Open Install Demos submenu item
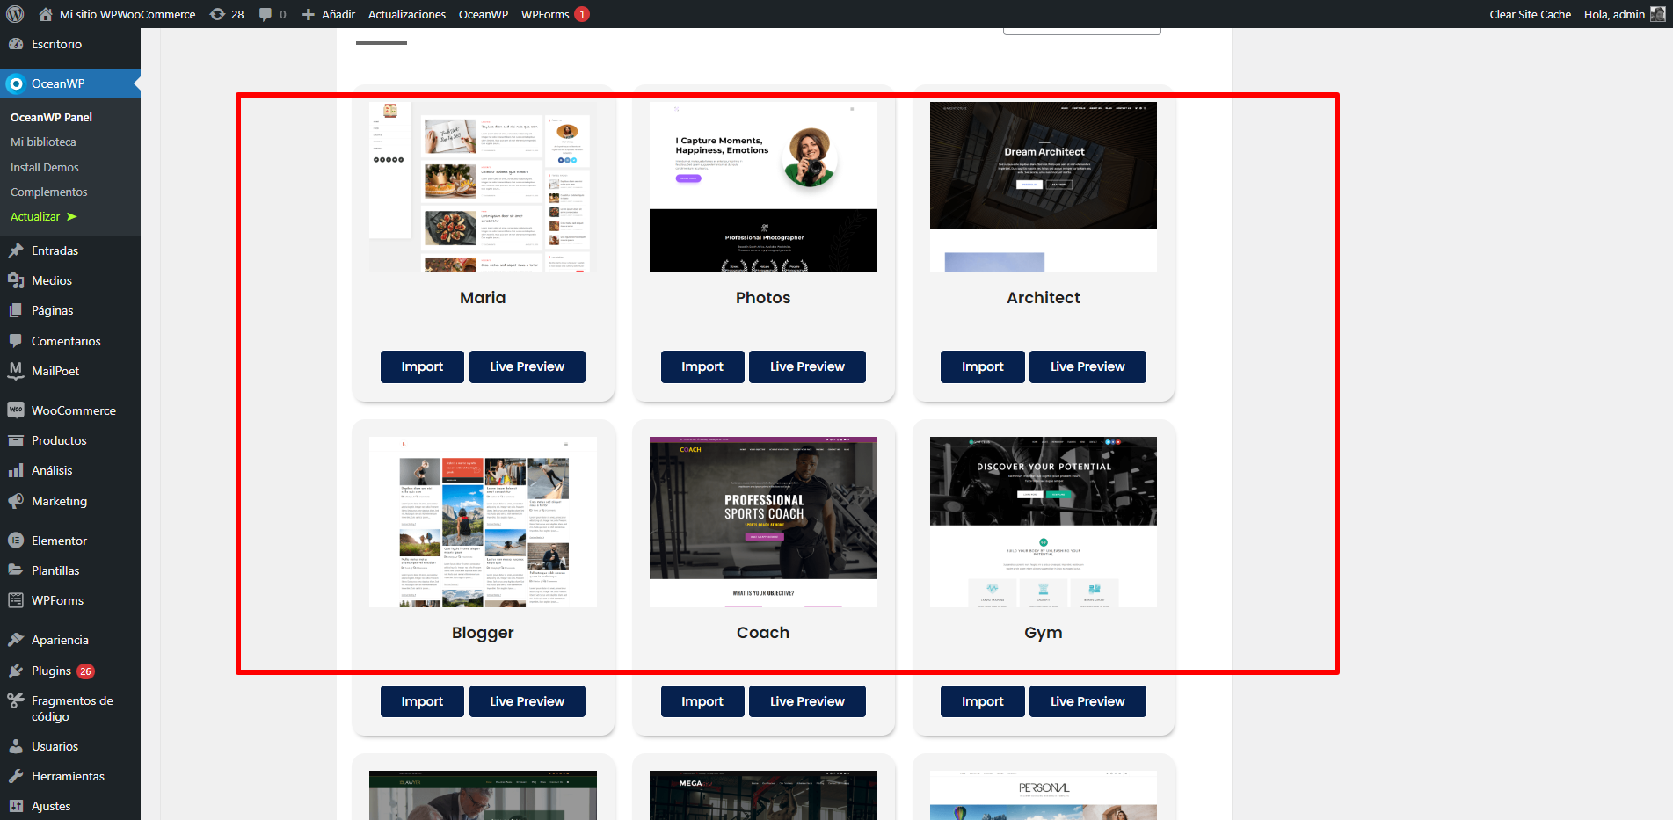Screen dimensions: 1673x820 click(x=44, y=167)
